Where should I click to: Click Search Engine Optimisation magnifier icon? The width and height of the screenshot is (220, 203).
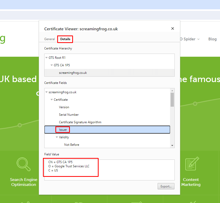point(24,164)
